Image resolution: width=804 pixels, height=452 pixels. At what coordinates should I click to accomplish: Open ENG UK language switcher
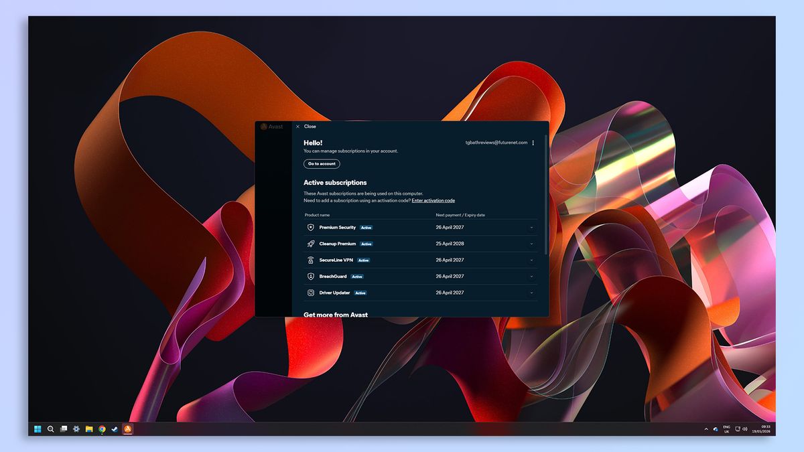click(x=726, y=429)
